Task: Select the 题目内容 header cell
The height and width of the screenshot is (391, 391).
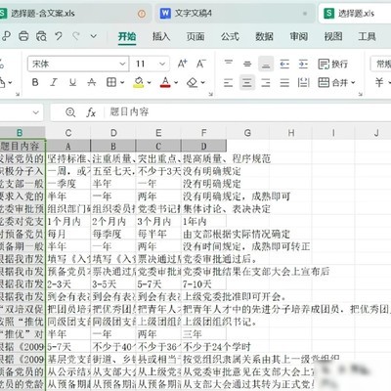Action: pos(22,146)
